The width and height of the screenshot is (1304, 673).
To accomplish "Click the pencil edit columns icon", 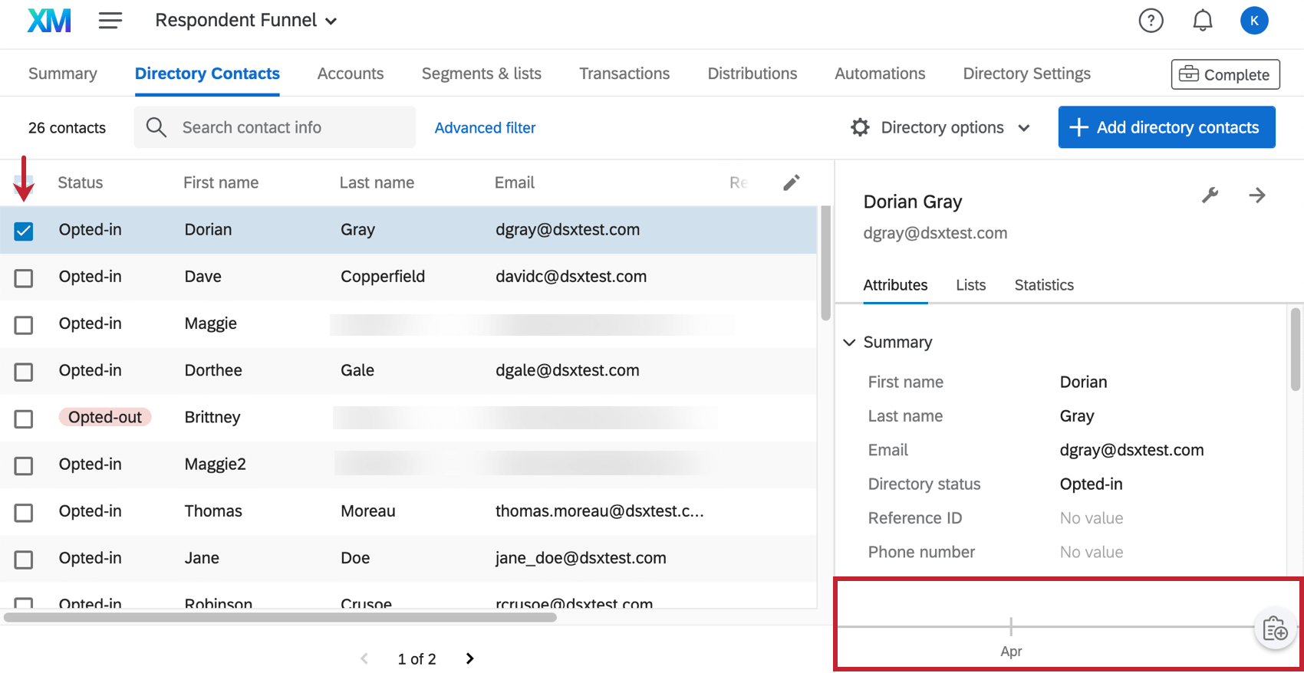I will click(792, 182).
